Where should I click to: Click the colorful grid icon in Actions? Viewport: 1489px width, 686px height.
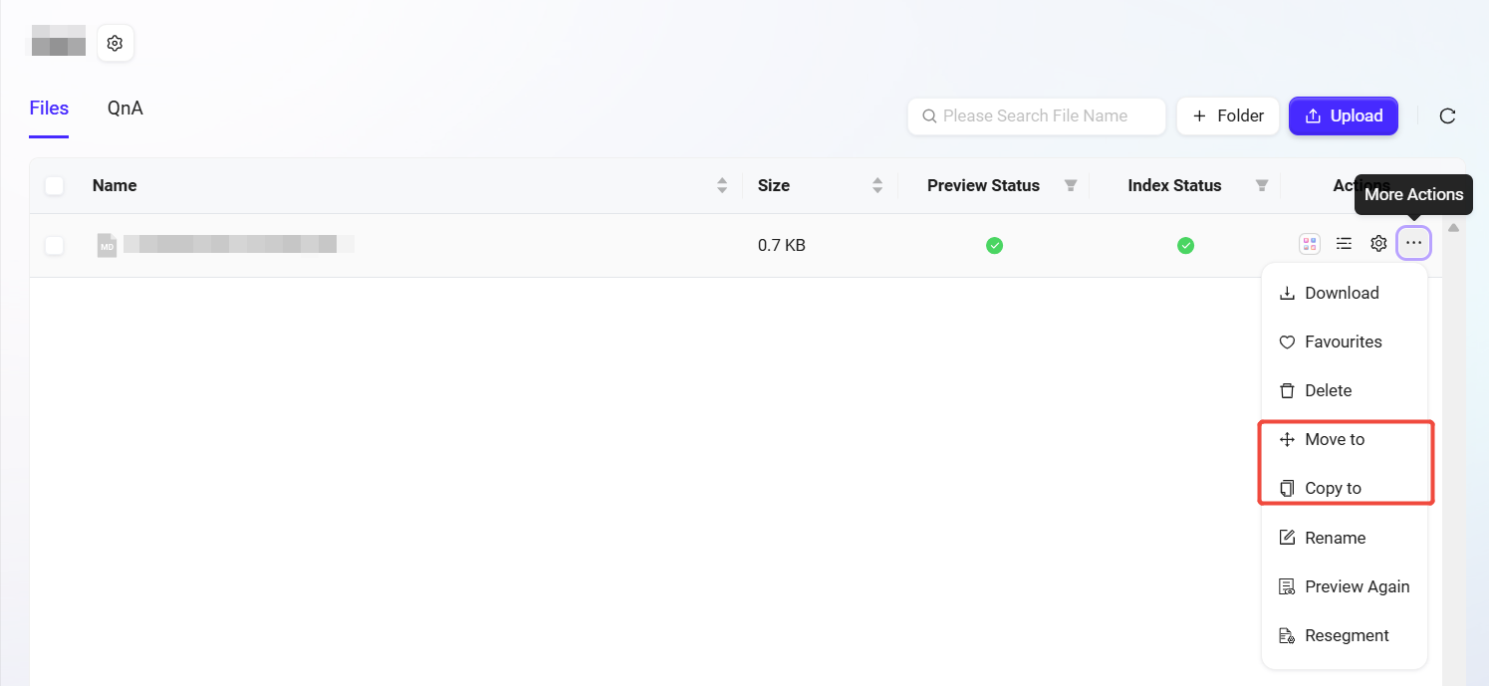pos(1310,244)
